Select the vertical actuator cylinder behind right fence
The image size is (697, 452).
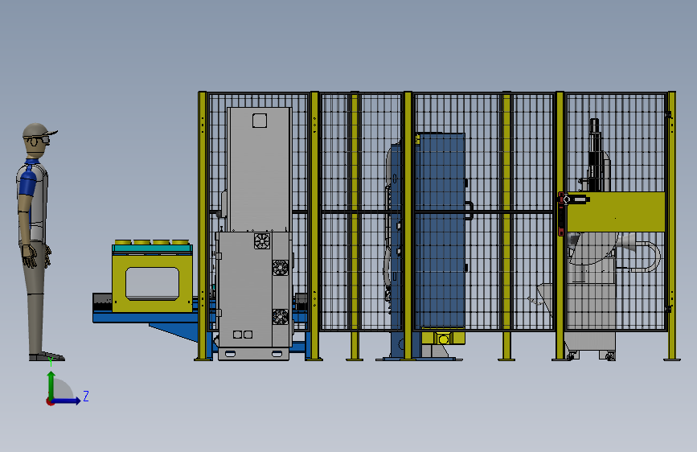(x=594, y=154)
